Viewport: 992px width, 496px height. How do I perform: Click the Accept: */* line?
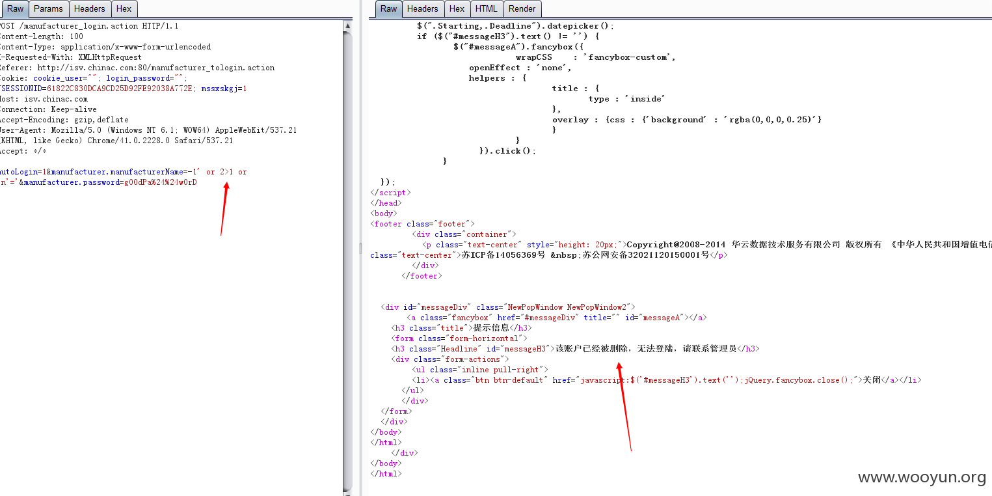tap(23, 151)
